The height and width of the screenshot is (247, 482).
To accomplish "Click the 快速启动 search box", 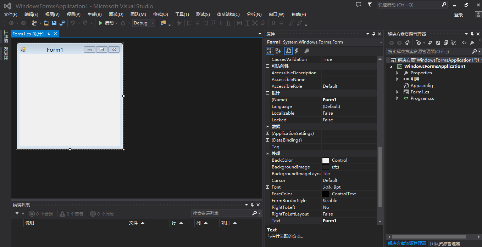I will [413, 5].
